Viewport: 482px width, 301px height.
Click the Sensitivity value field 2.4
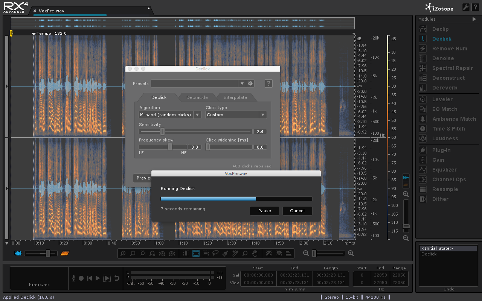(260, 131)
